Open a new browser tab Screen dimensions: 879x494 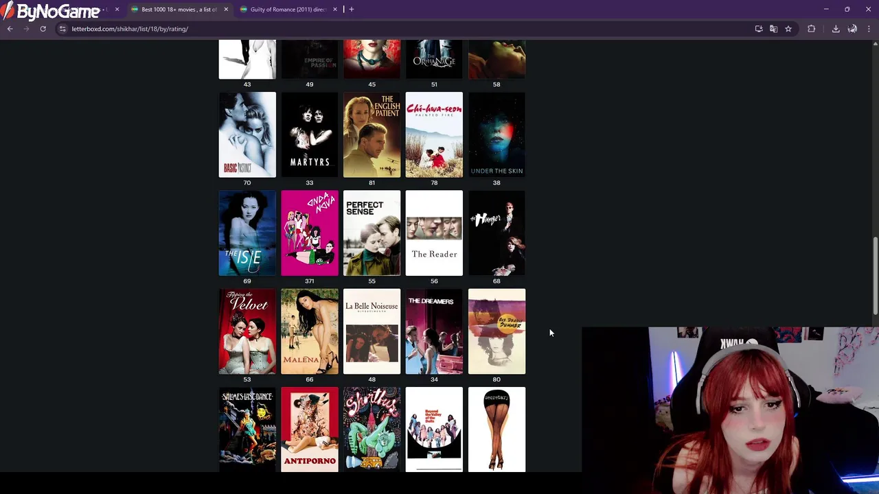coord(352,10)
